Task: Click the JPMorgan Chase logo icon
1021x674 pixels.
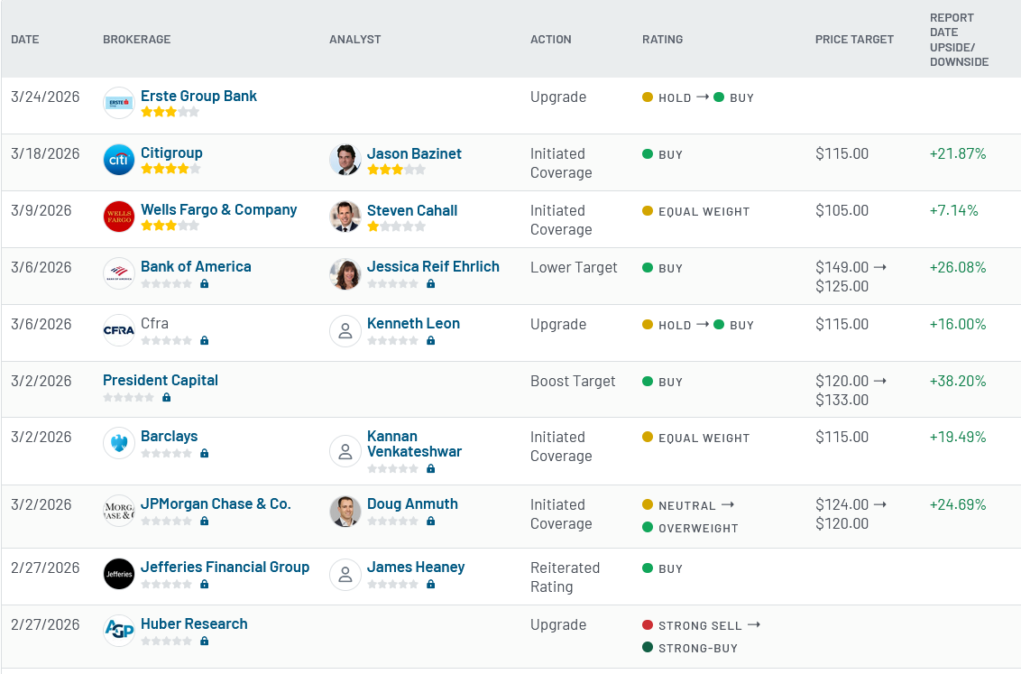Action: point(119,511)
